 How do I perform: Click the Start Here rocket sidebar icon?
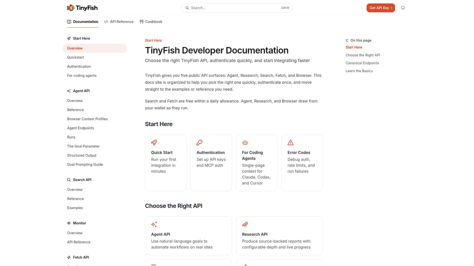69,38
